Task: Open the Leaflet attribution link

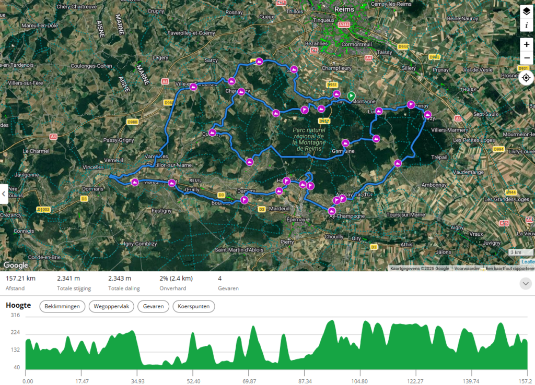Action: (x=528, y=262)
